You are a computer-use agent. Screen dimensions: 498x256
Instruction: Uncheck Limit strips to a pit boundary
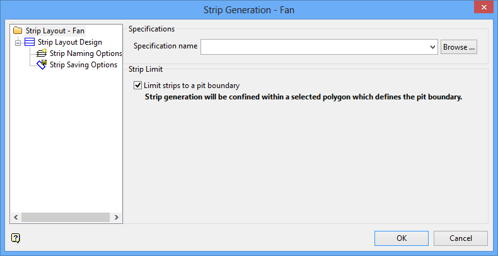click(x=138, y=85)
